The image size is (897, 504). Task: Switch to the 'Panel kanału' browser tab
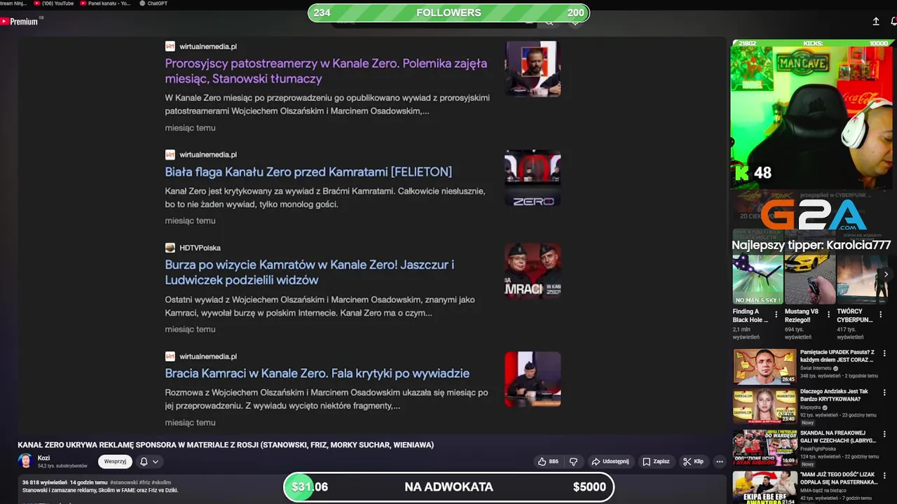(105, 3)
